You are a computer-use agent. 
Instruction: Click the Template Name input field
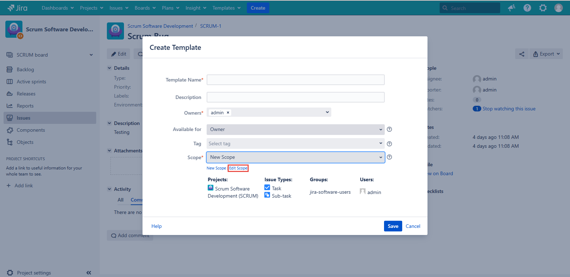[295, 80]
